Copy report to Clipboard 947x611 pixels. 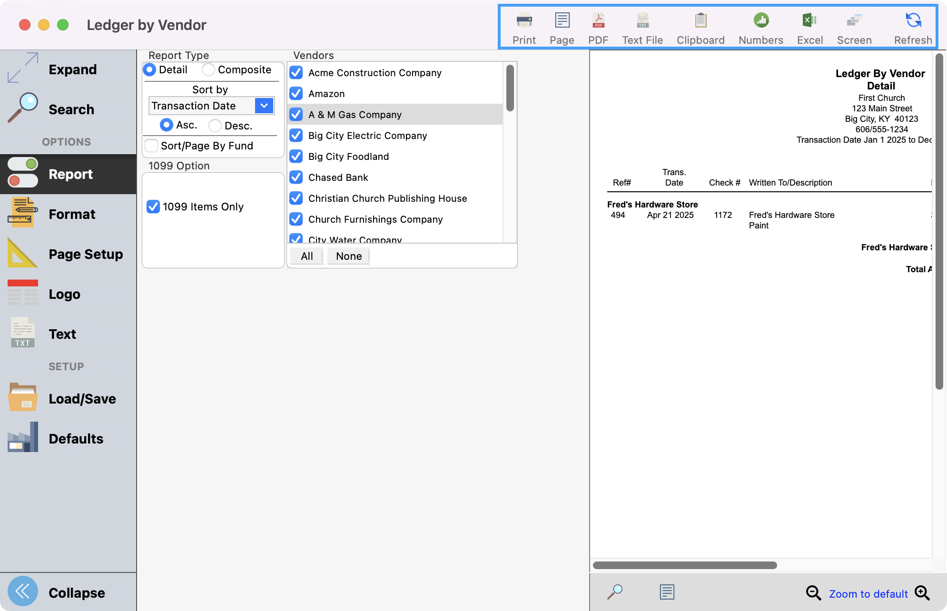(700, 26)
